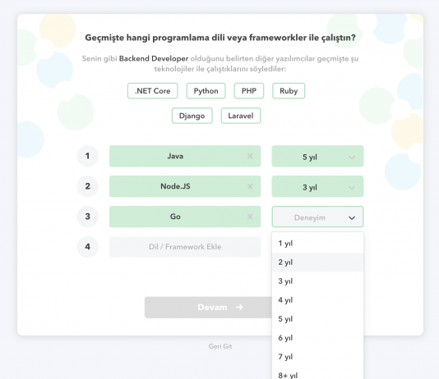Pick 8+ yıl experience option
The image size is (439, 379).
pyautogui.click(x=317, y=374)
